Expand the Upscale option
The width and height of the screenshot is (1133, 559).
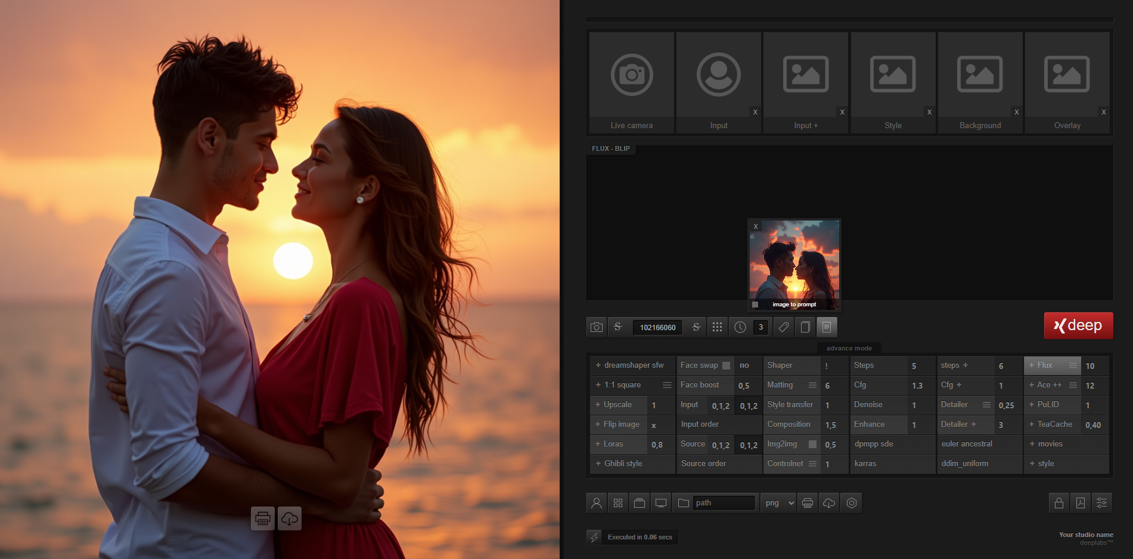(618, 405)
